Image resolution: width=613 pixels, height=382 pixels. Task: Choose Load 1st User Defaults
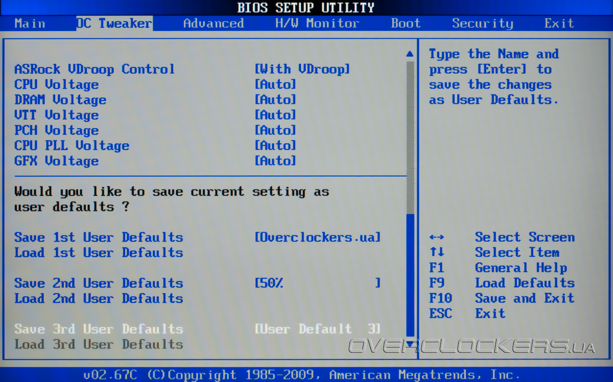pyautogui.click(x=99, y=253)
